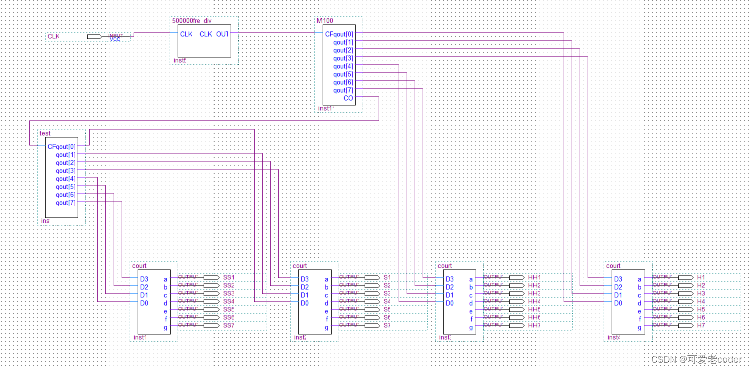The image size is (750, 369).
Task: Click the qout[4] port on test block
Action: click(x=66, y=179)
